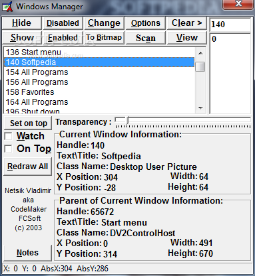255x276 pixels.
Task: Click the Enabled button
Action: click(x=63, y=38)
